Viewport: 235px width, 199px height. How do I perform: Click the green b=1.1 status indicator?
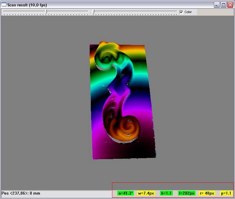166,193
